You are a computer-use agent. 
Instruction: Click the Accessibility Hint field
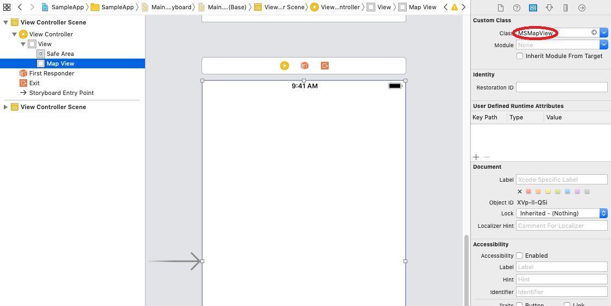point(562,279)
